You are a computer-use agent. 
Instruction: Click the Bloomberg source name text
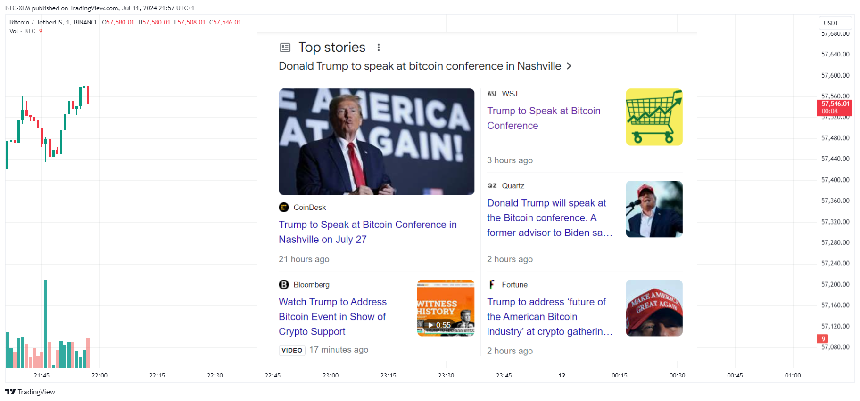click(x=312, y=285)
